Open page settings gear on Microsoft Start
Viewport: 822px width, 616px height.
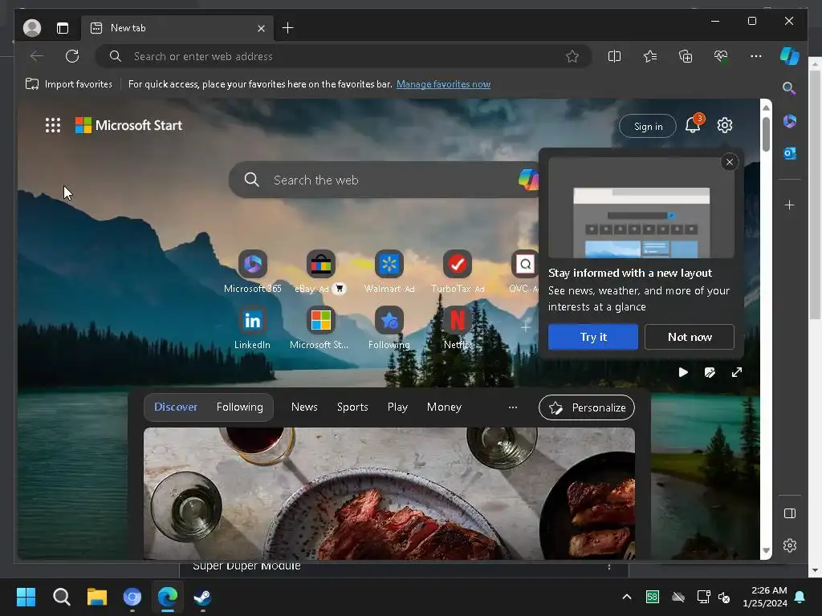(x=725, y=125)
